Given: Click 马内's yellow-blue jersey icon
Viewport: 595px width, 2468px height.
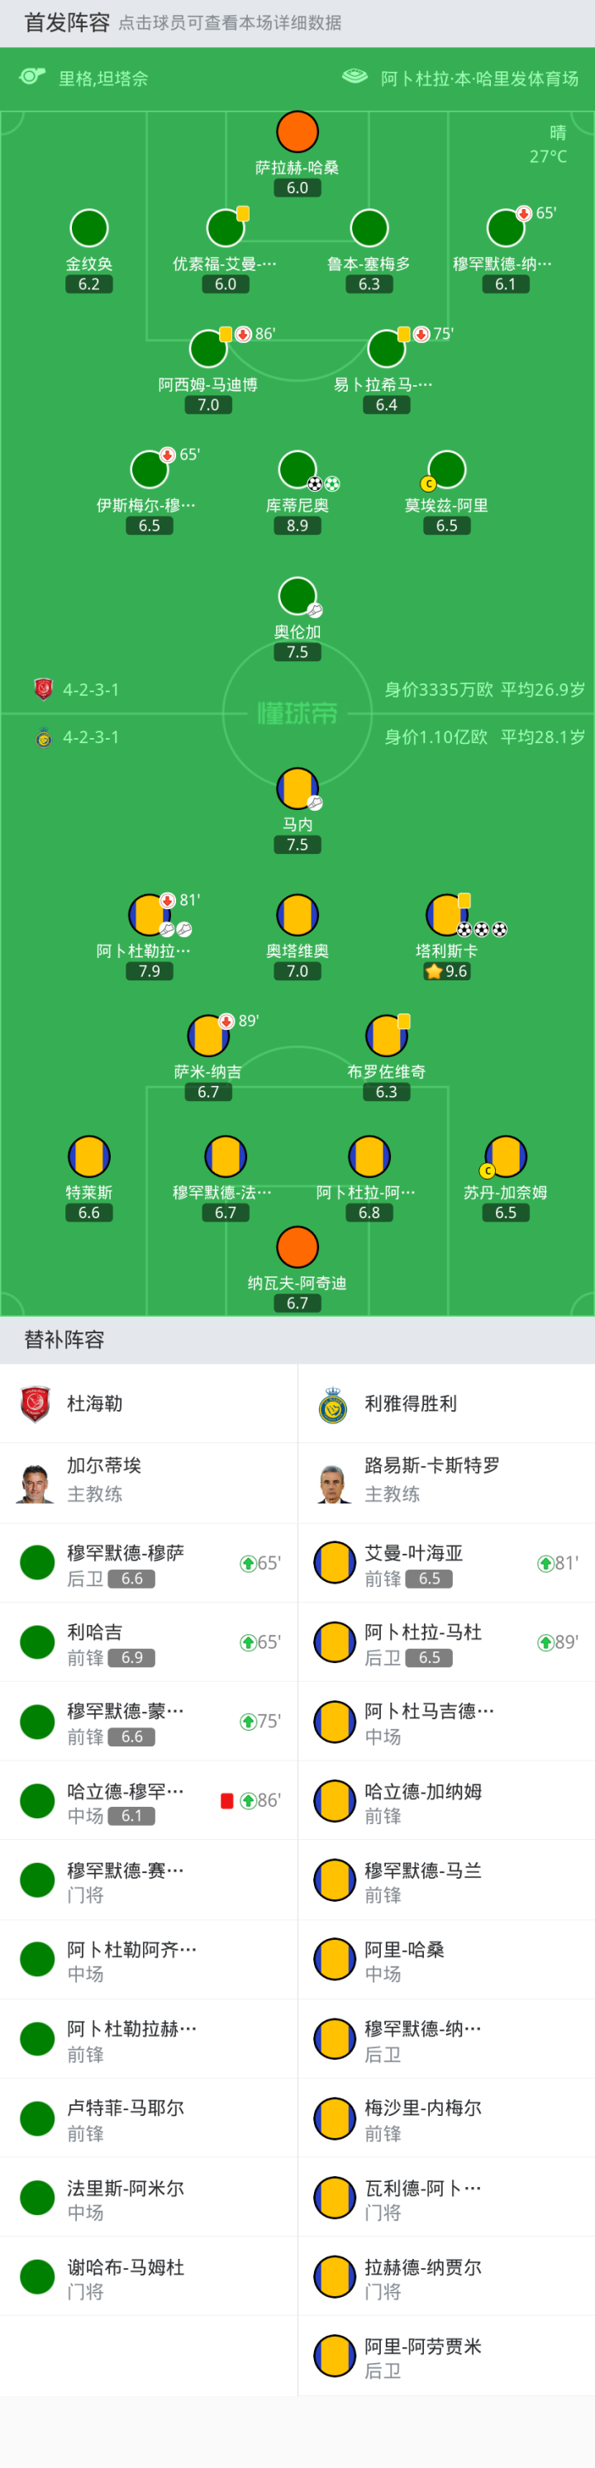Looking at the screenshot, I should click(x=297, y=788).
